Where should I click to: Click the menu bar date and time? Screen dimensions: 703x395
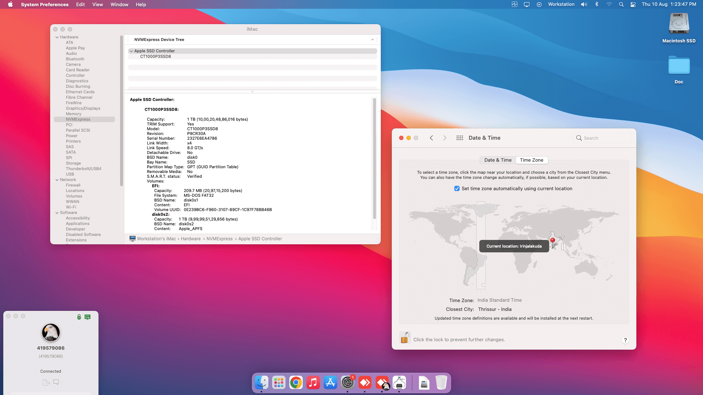point(669,4)
